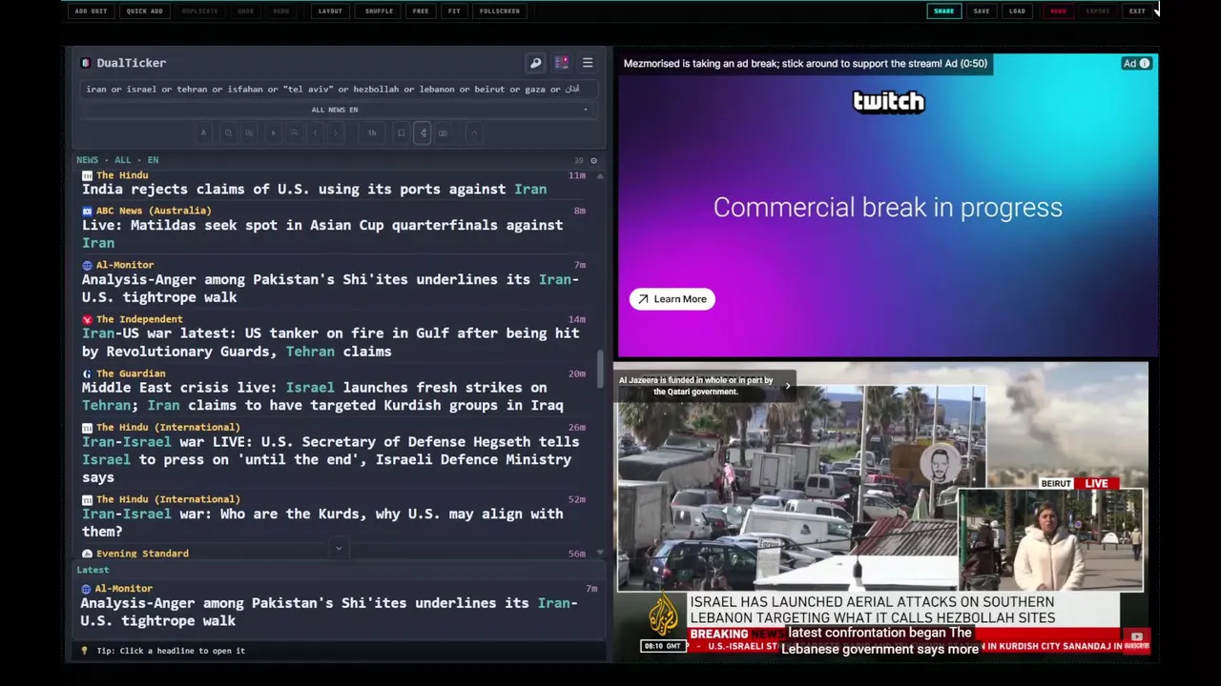Select the FREE layout option
The image size is (1221, 686).
[x=421, y=11]
